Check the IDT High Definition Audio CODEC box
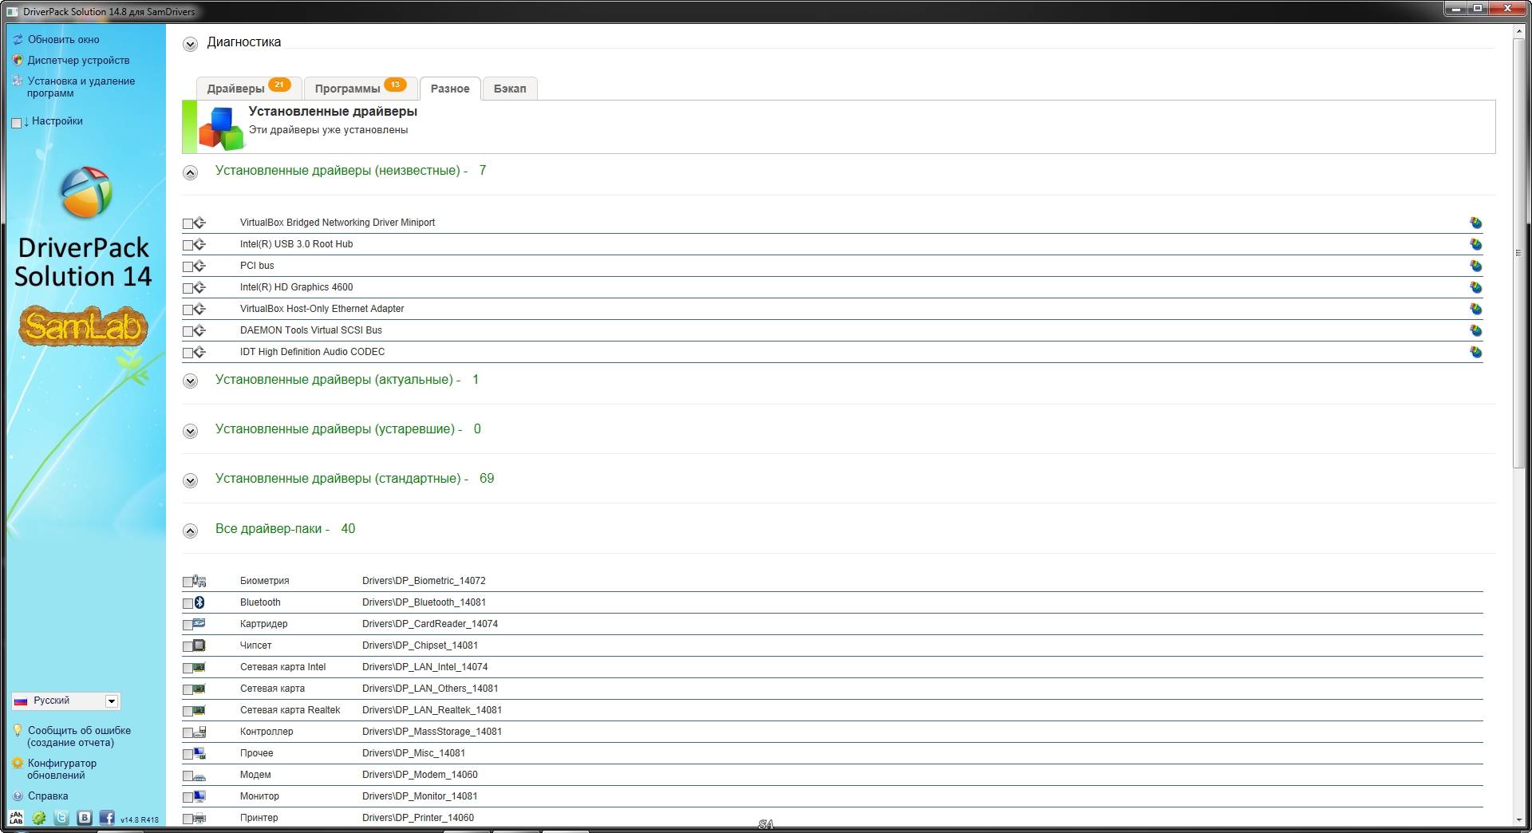This screenshot has width=1532, height=833. (188, 353)
